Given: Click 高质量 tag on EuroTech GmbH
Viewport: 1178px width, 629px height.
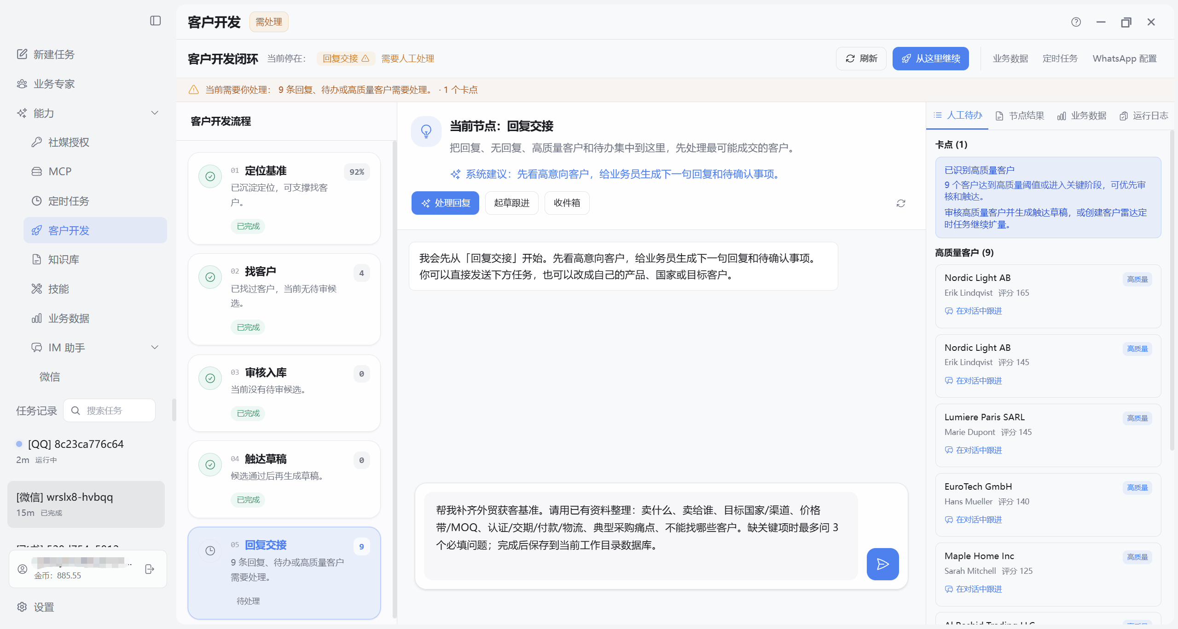Looking at the screenshot, I should 1137,487.
